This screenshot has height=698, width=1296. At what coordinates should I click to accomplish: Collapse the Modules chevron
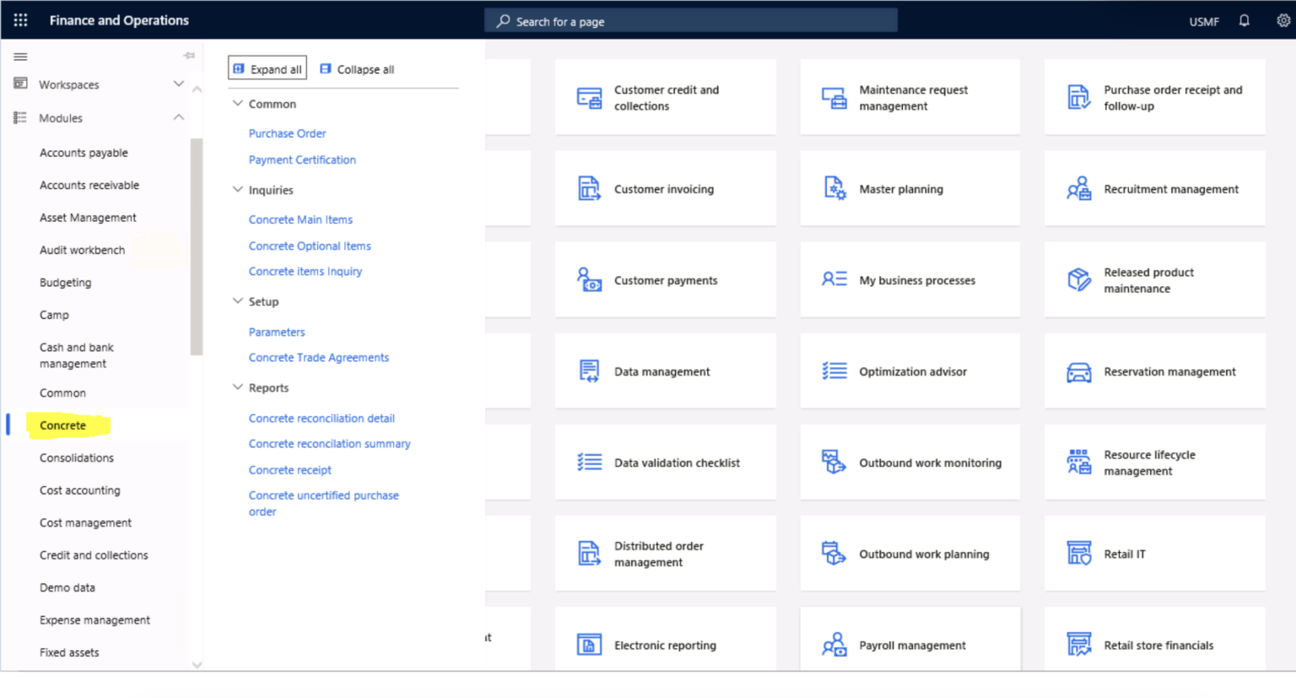(x=179, y=117)
